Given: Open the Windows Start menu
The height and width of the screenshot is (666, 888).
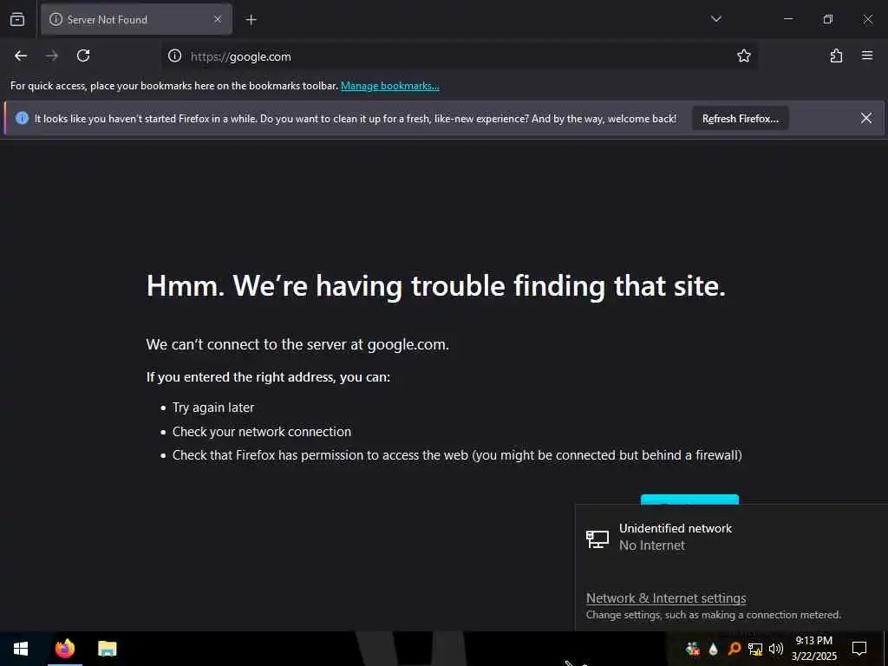Looking at the screenshot, I should (x=21, y=649).
